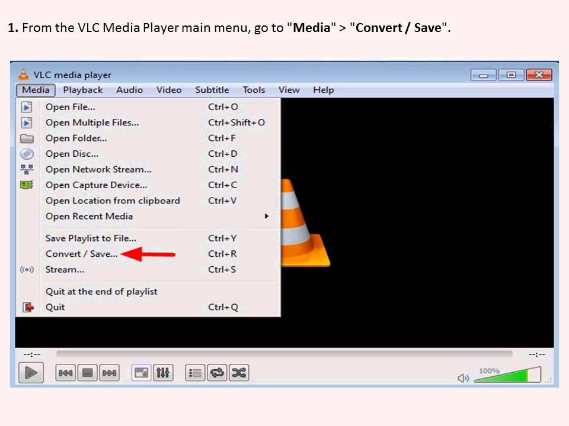This screenshot has height=426, width=569.
Task: Choose Open Disc... entry
Action: click(148, 154)
